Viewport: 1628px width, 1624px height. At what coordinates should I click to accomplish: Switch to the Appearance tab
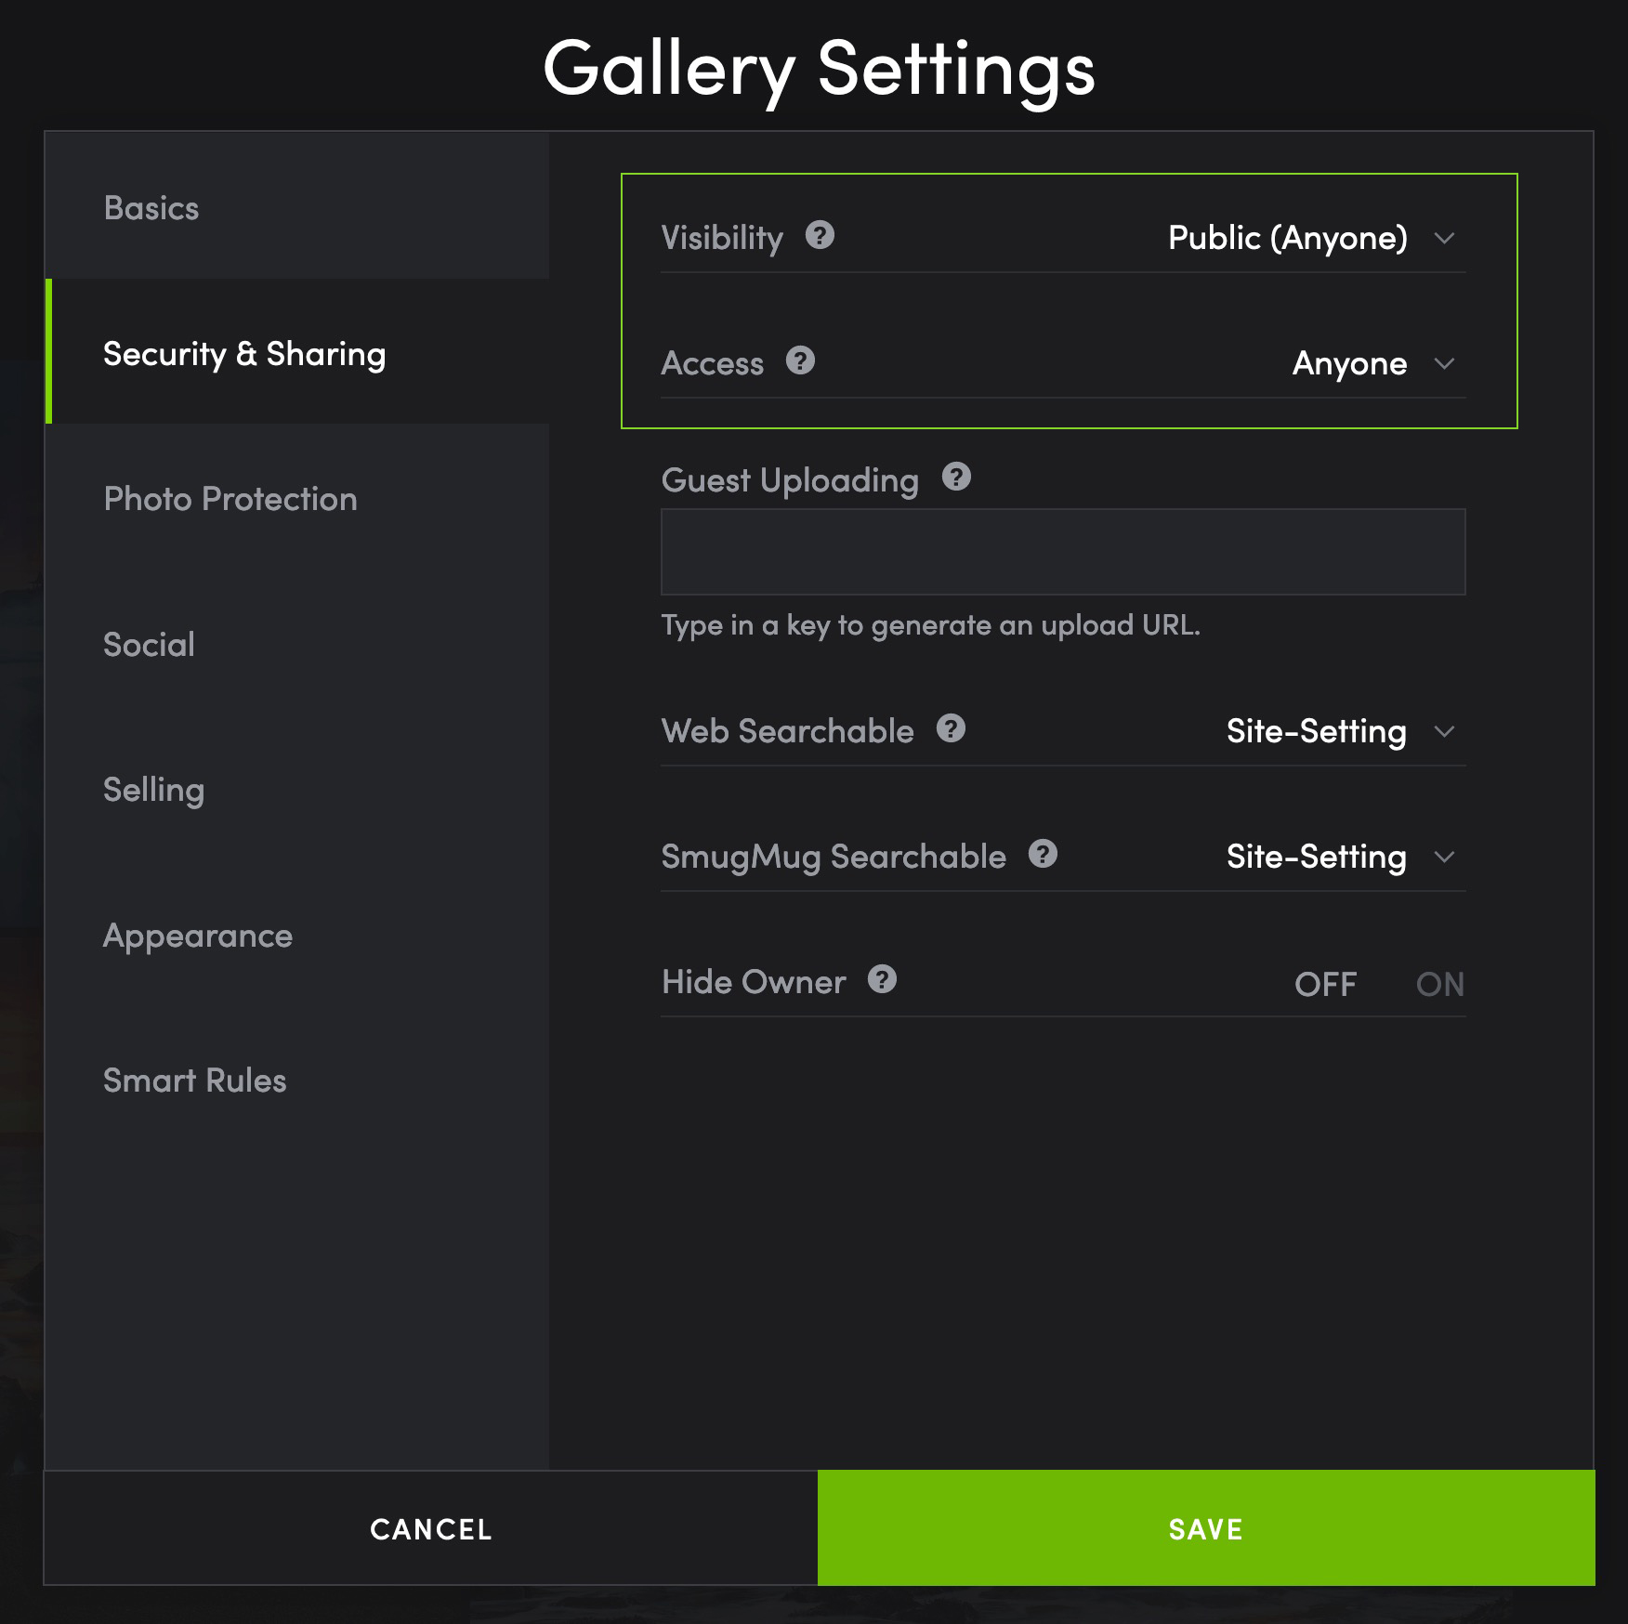tap(297, 935)
